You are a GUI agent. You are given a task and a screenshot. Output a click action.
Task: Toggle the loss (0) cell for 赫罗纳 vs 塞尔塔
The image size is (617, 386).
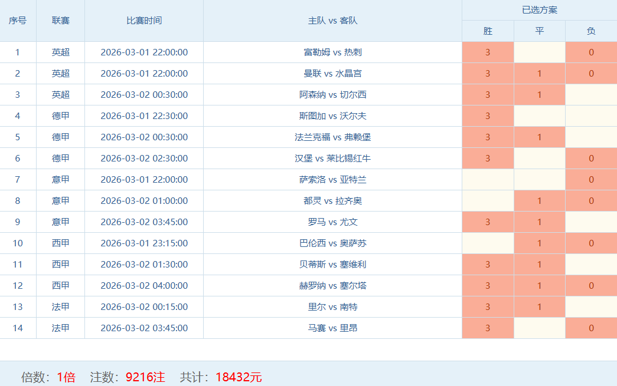click(x=591, y=286)
